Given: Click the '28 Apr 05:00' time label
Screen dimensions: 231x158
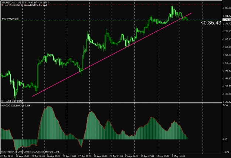Looking at the screenshot, I should pyautogui.click(x=101, y=156).
